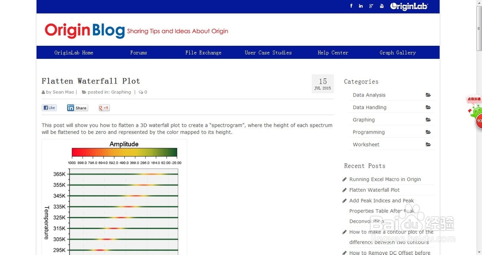The width and height of the screenshot is (482, 255).
Task: Open the YouTube icon in top bar
Action: point(381,6)
